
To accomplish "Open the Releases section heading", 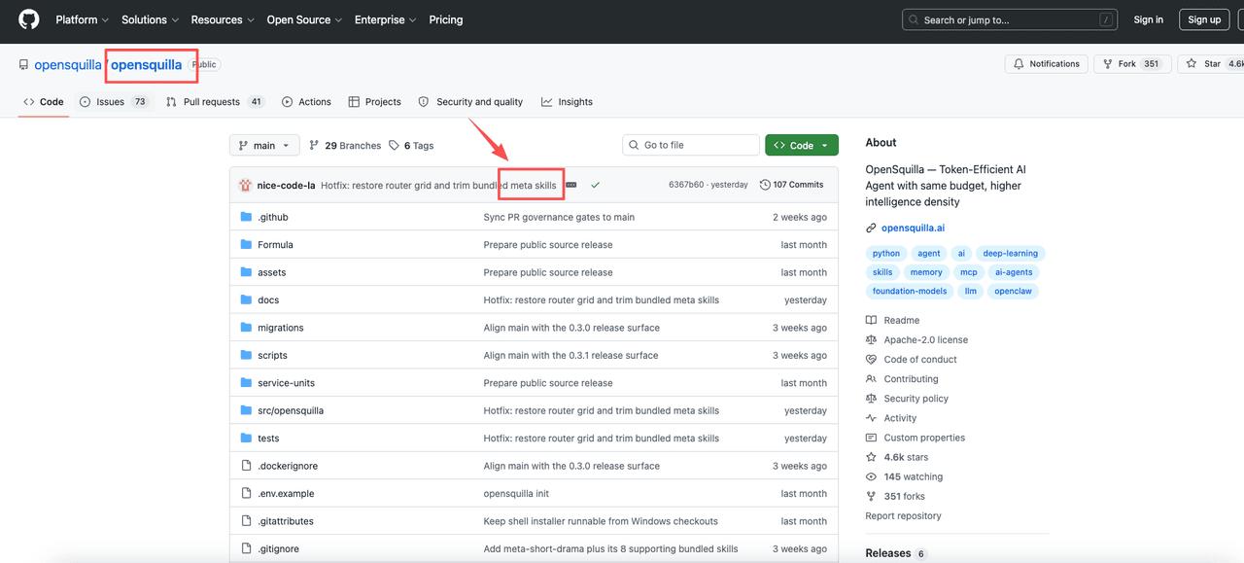I will [888, 553].
